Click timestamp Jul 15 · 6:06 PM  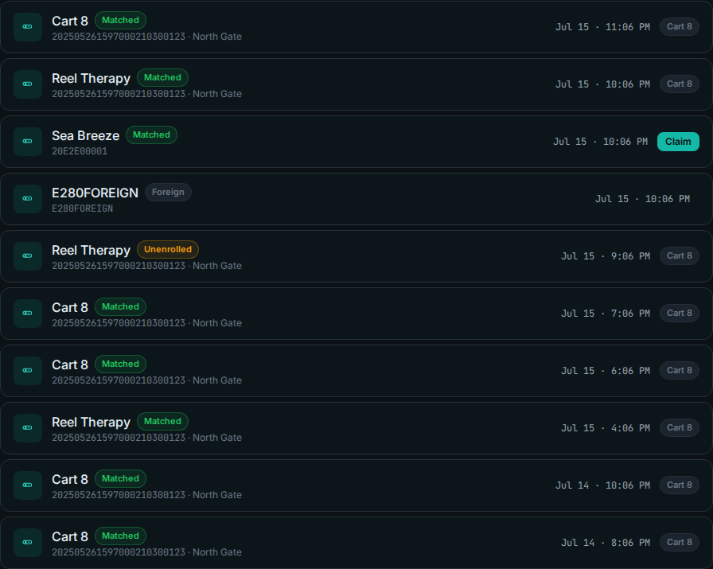point(606,371)
